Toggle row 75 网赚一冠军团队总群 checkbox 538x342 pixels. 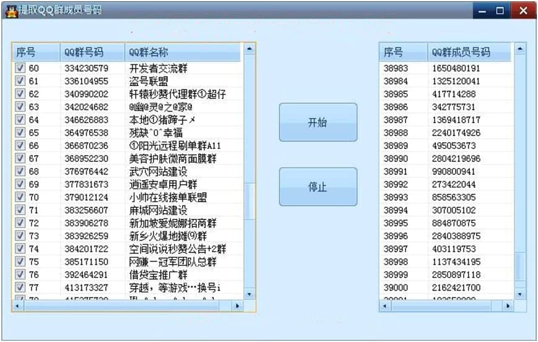tap(20, 262)
